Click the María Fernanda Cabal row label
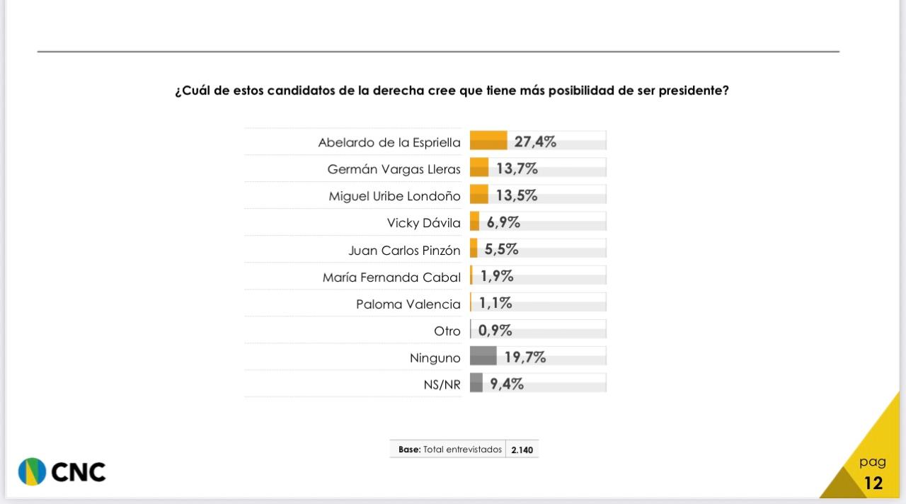 [x=391, y=277]
